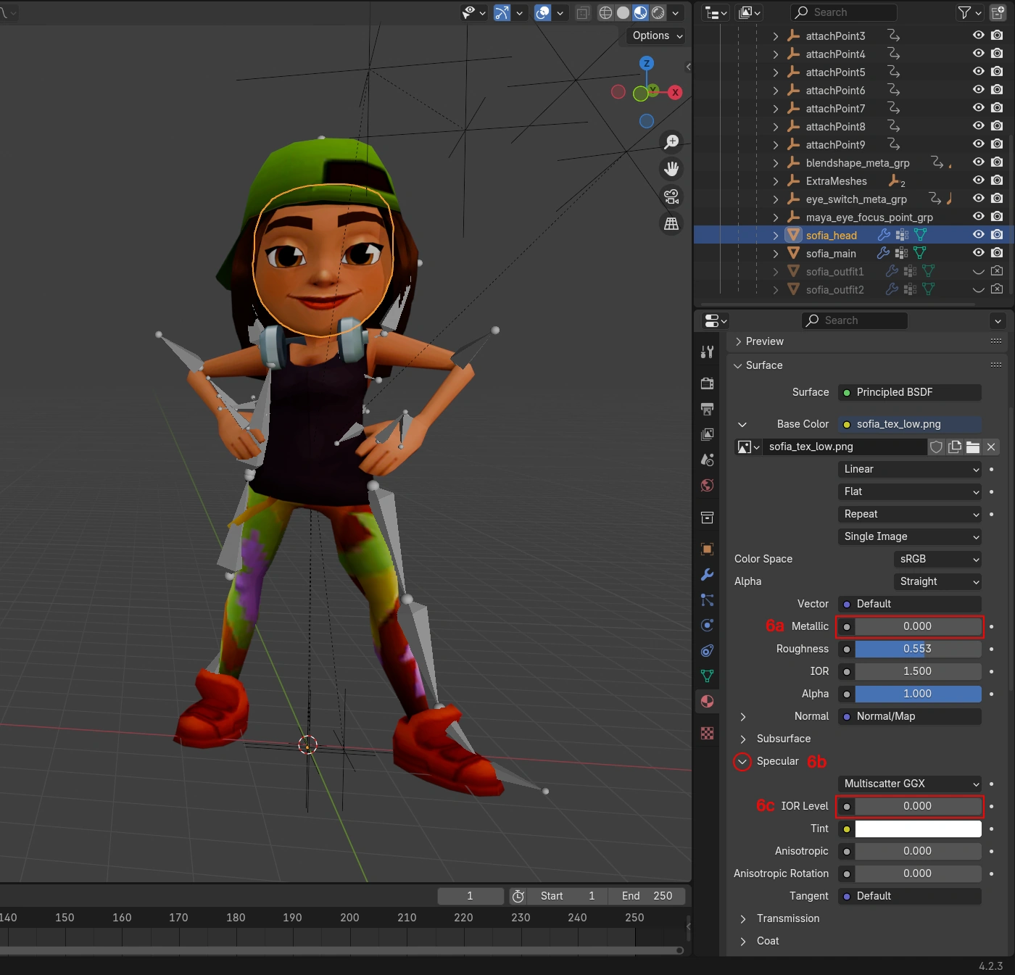Open the Texture properties tab
The width and height of the screenshot is (1015, 975).
click(x=707, y=734)
